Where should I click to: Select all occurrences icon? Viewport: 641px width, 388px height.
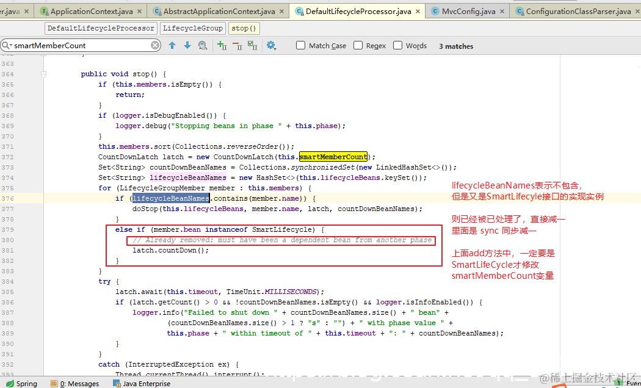253,45
